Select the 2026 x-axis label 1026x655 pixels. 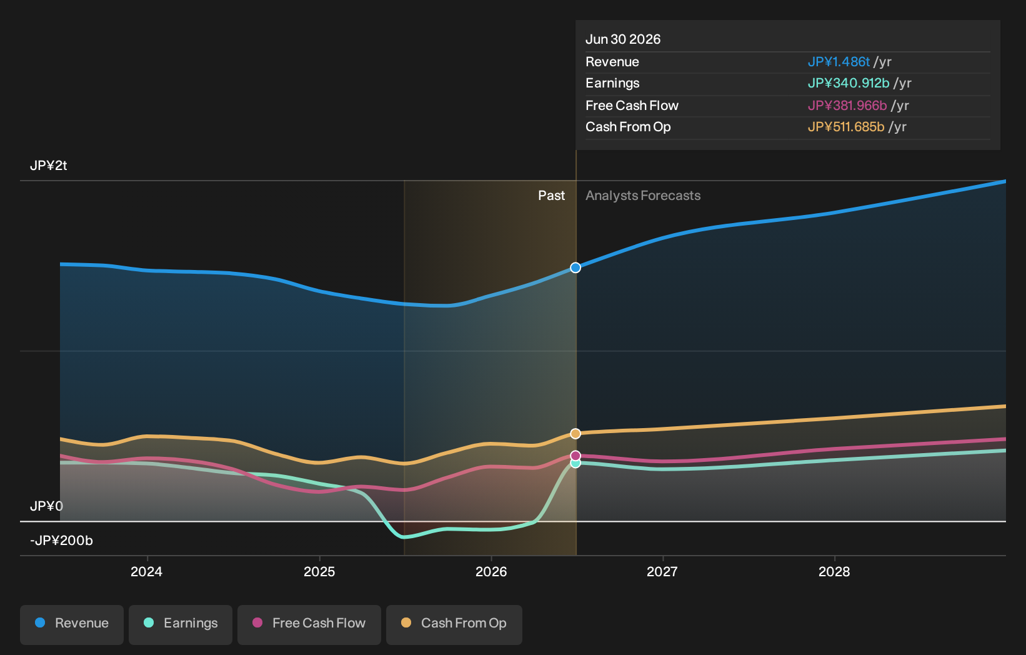click(x=491, y=571)
